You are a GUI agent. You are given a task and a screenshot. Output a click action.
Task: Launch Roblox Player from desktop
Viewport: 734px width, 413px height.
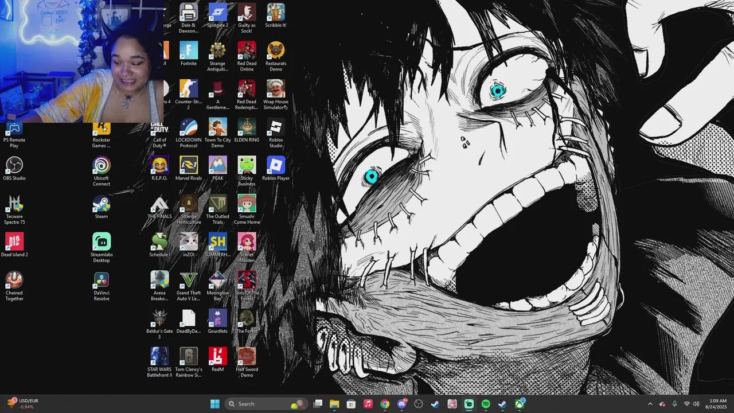pos(276,169)
